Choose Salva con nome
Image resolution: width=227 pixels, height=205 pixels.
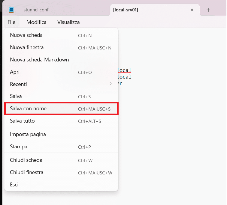click(x=28, y=109)
